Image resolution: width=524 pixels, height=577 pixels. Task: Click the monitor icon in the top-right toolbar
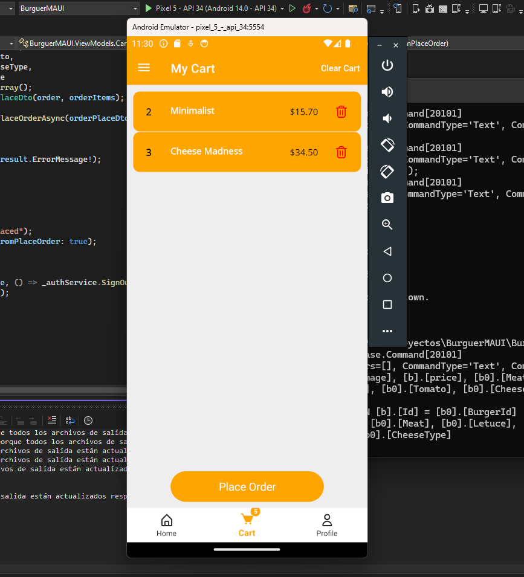[483, 8]
